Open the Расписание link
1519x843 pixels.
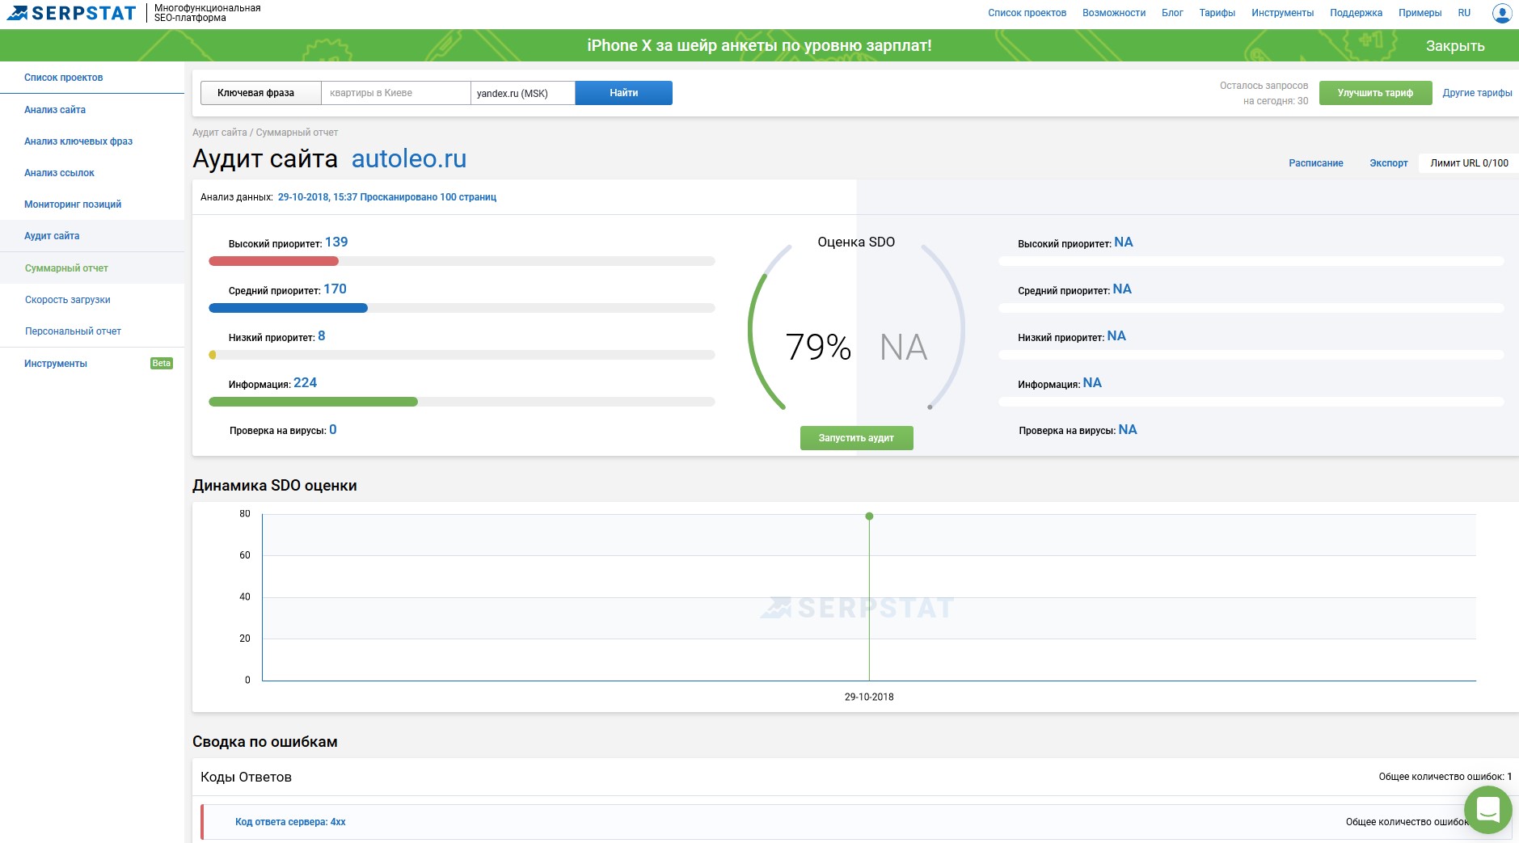tap(1315, 163)
